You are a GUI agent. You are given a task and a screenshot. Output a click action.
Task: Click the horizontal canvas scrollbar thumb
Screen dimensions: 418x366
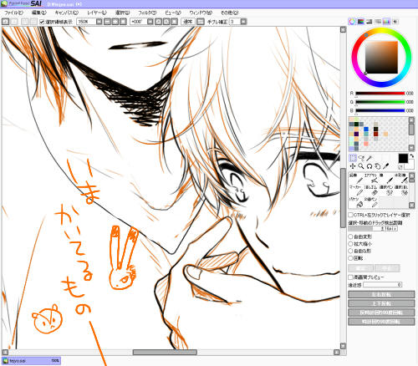[165, 352]
